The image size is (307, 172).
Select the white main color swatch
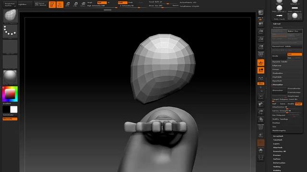14,109
